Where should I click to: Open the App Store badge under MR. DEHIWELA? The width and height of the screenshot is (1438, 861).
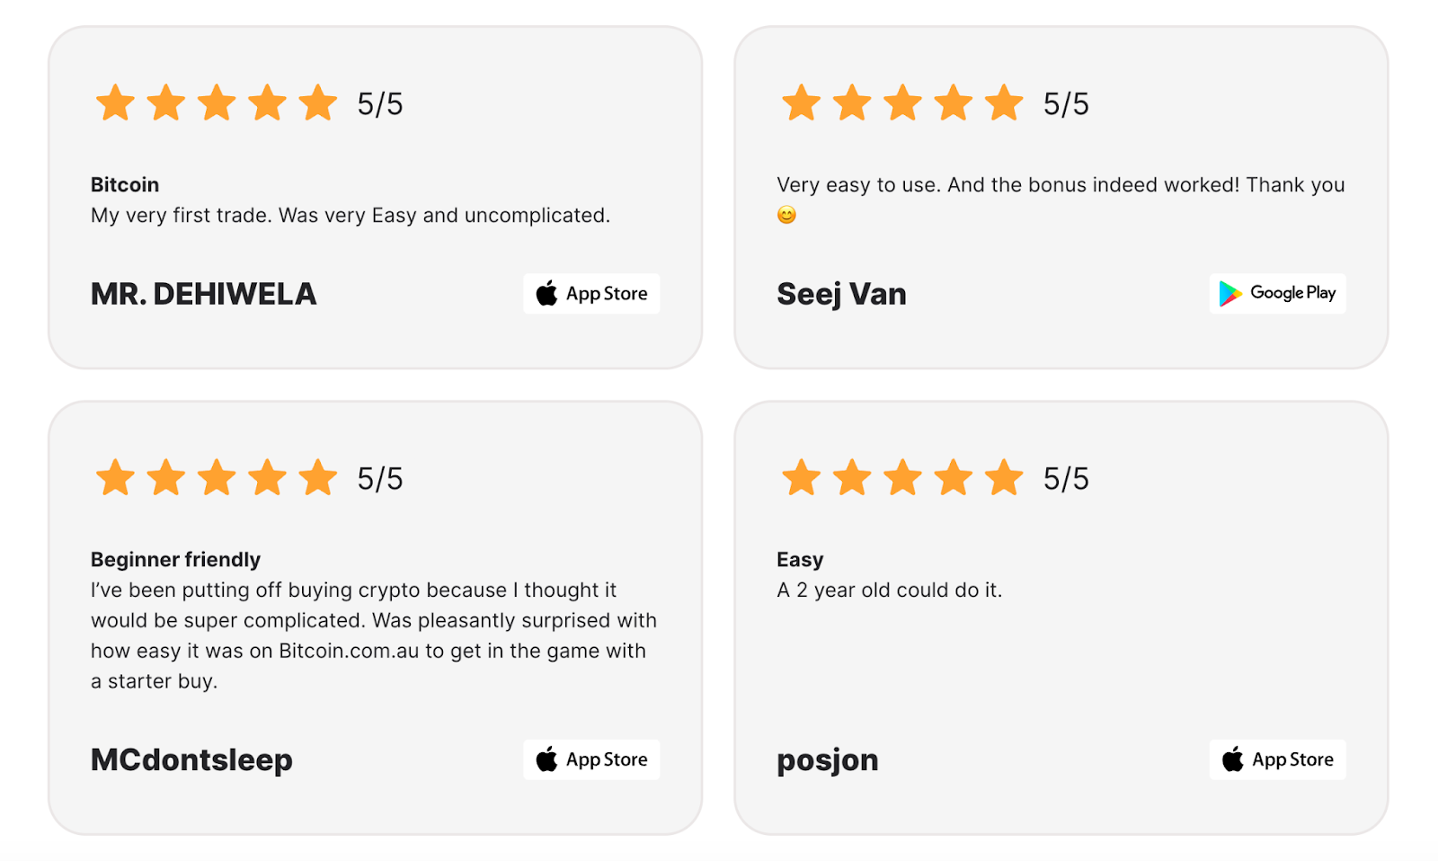(x=590, y=293)
